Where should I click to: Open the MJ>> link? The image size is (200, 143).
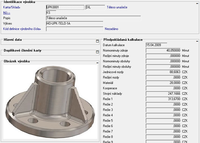tap(7, 13)
